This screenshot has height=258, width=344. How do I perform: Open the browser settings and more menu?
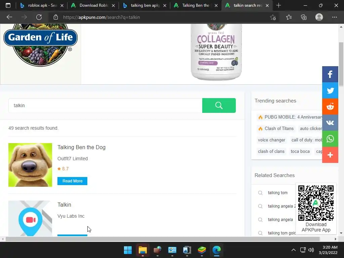[334, 17]
